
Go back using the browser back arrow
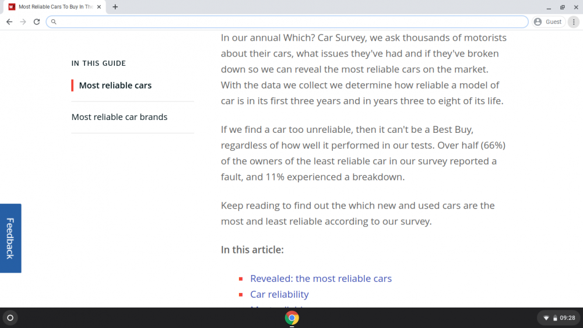point(9,22)
